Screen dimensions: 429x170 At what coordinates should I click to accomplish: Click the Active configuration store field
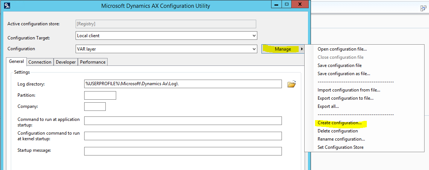pos(166,24)
